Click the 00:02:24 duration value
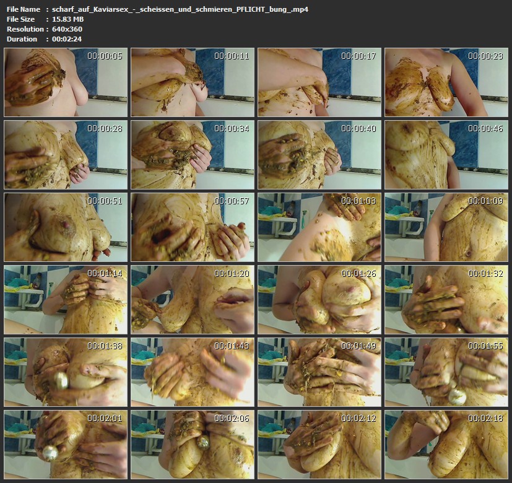Screen dimensions: 512x483 pyautogui.click(x=67, y=39)
